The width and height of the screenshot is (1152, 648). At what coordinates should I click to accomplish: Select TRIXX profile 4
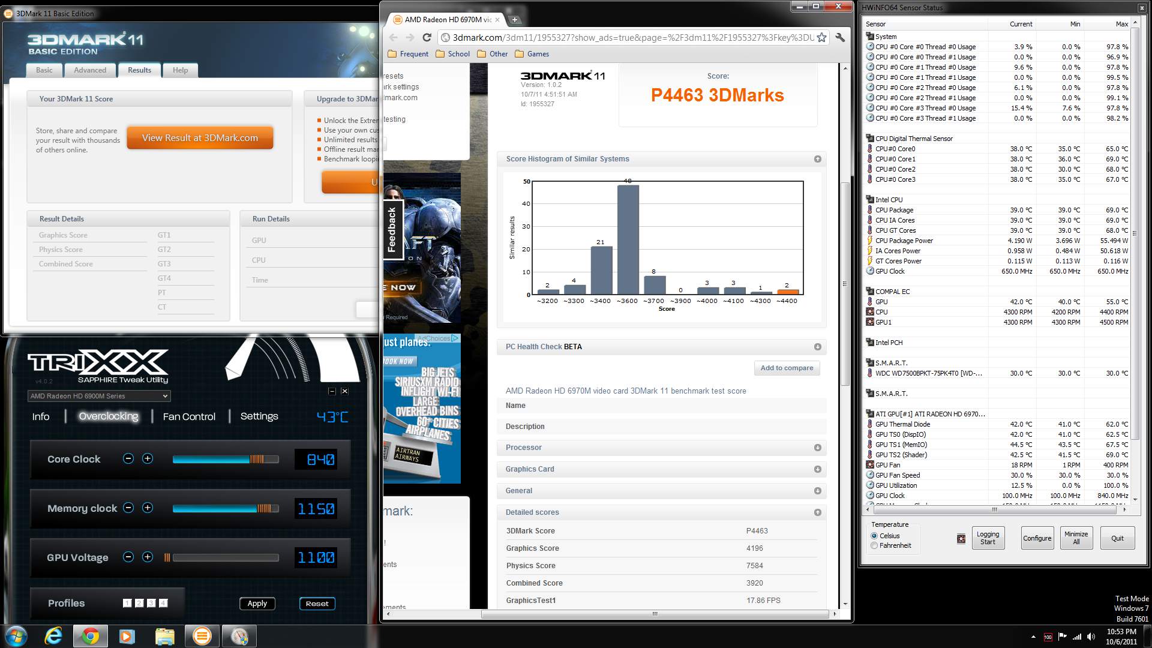(163, 603)
